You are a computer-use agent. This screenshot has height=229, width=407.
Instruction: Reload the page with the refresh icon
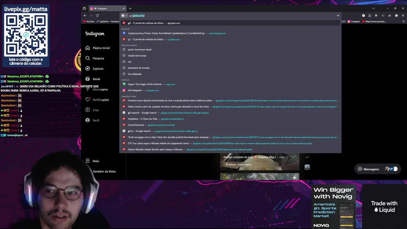point(97,16)
